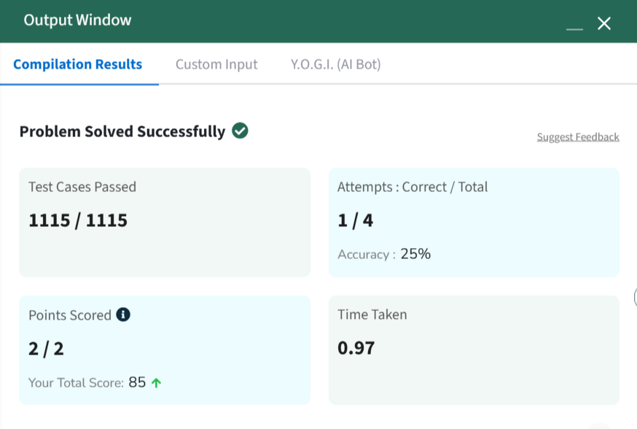The height and width of the screenshot is (429, 637).
Task: Click the green success checkmark icon
Action: pyautogui.click(x=240, y=131)
